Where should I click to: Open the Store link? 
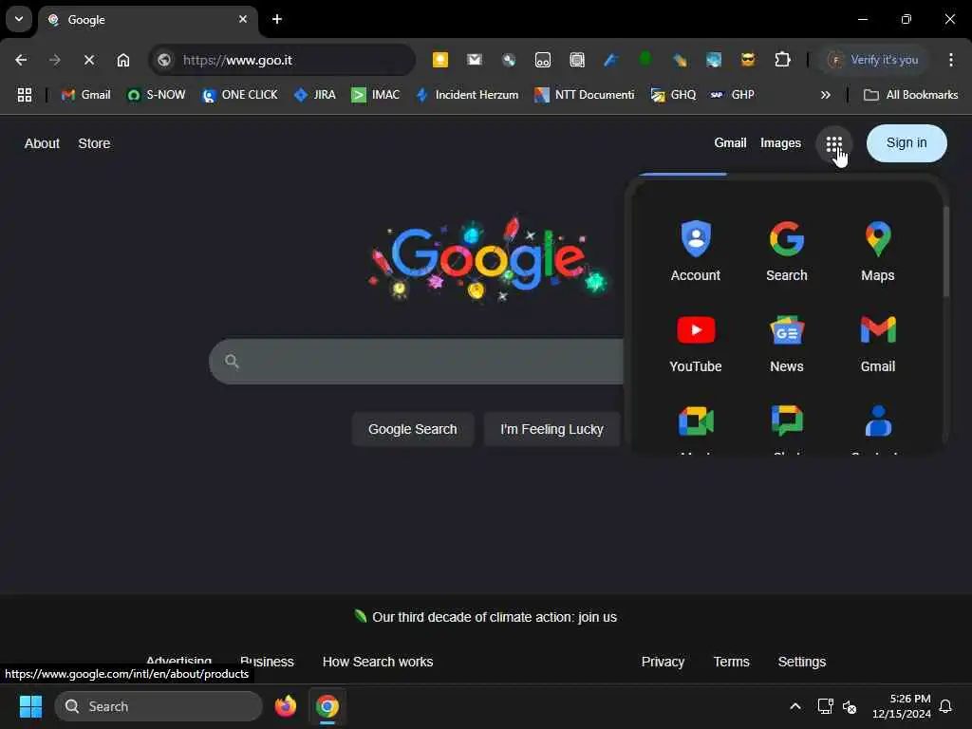(x=94, y=143)
